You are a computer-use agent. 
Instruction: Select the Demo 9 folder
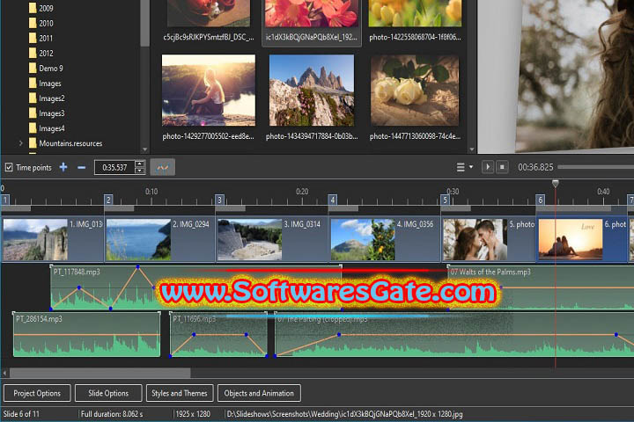pyautogui.click(x=46, y=69)
